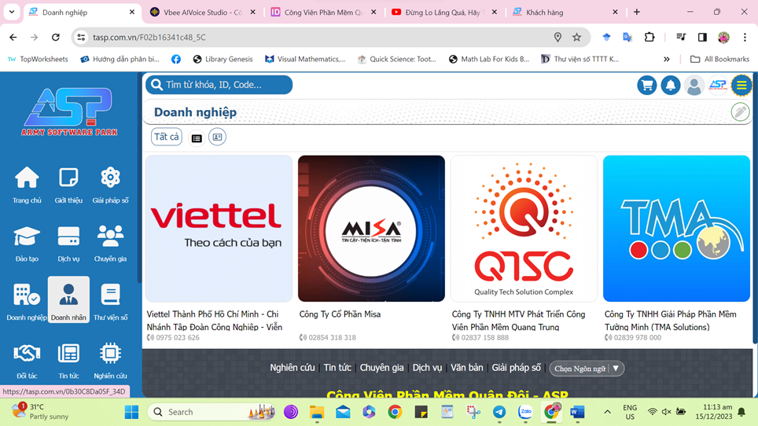Viewport: 758px width, 426px height.
Task: Open the user profile avatar icon
Action: 694,86
